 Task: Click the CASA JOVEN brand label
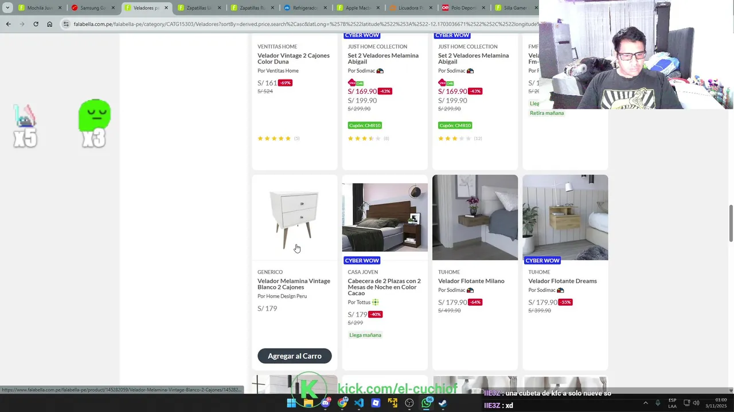point(362,272)
